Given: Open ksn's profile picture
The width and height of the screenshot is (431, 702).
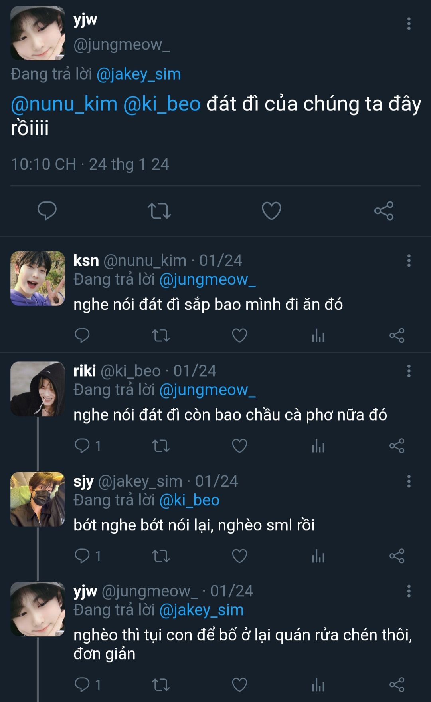Looking at the screenshot, I should tap(38, 279).
